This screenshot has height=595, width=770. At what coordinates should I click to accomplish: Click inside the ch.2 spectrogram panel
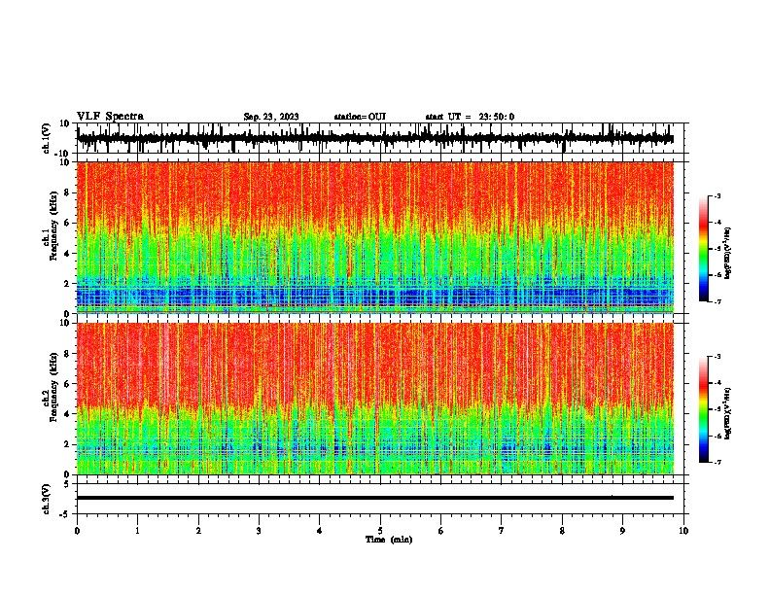[x=375, y=399]
